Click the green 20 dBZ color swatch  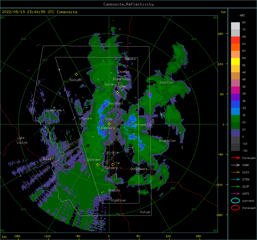point(235,119)
